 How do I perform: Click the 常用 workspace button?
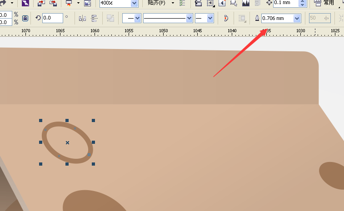coord(329,3)
